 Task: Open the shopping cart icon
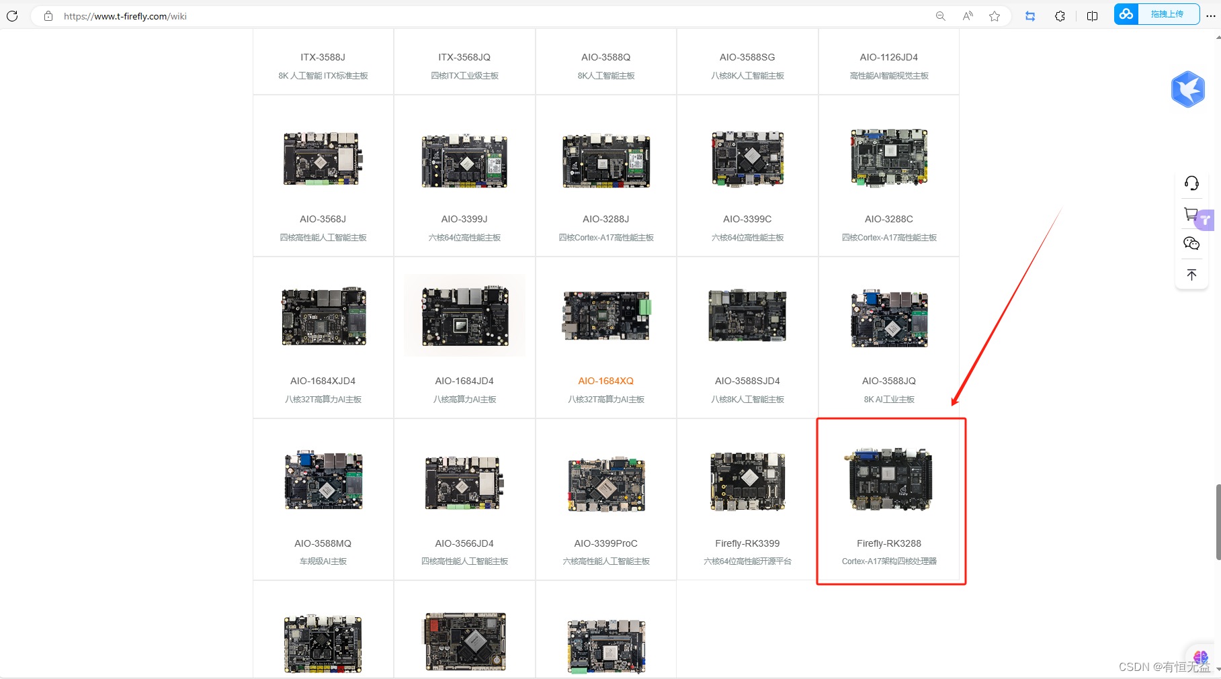1190,214
